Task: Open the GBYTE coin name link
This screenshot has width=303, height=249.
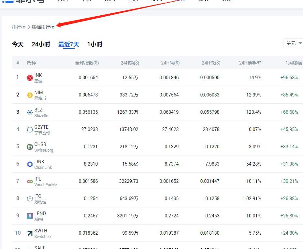Action: click(41, 127)
